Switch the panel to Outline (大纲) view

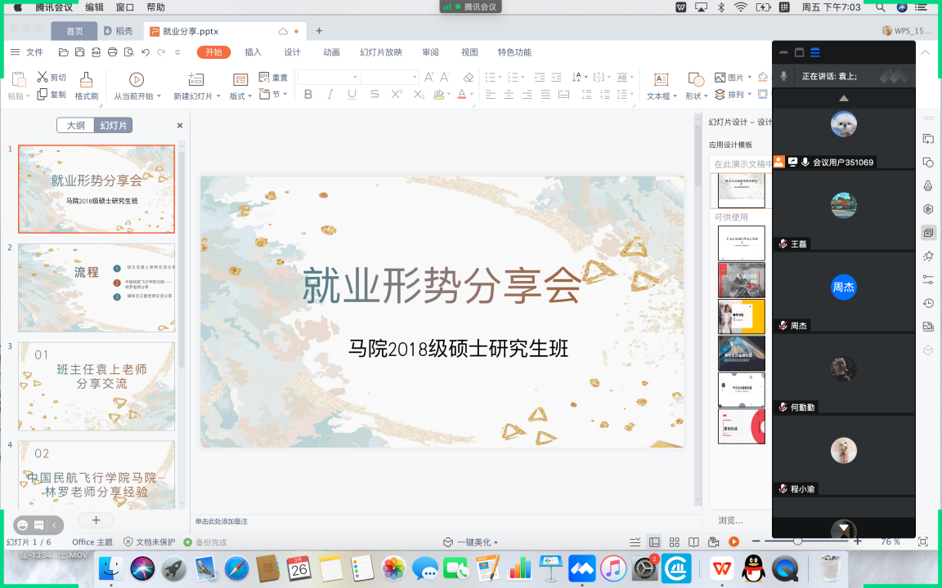[x=75, y=126]
